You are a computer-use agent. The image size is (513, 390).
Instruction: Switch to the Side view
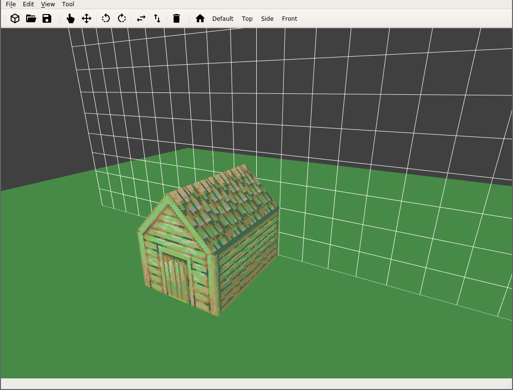(267, 18)
